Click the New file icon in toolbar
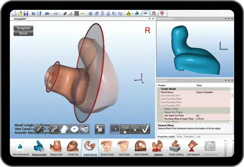The height and width of the screenshot is (167, 244). [15, 13]
